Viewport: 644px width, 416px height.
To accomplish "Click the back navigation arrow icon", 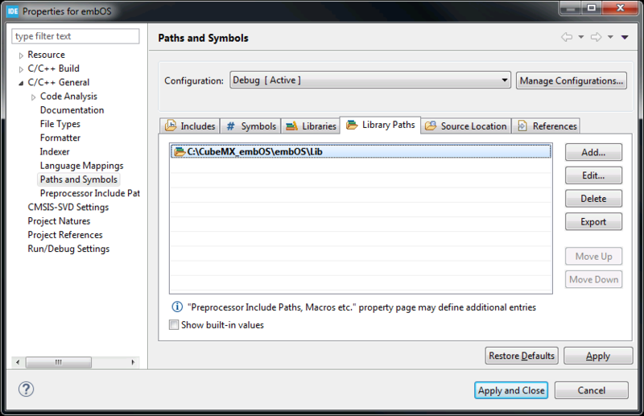I will 567,38.
